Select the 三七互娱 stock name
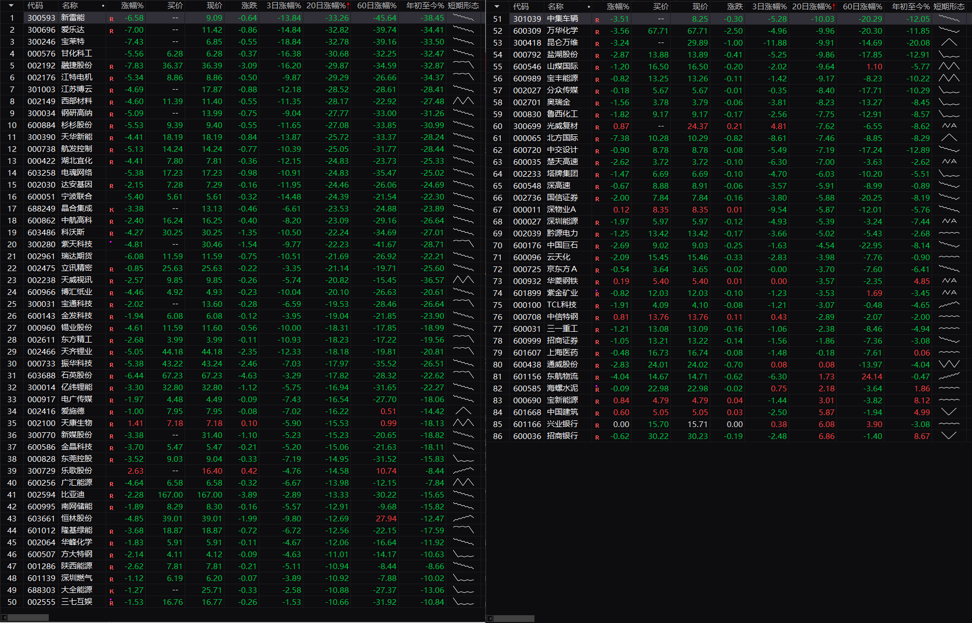 tap(77, 602)
